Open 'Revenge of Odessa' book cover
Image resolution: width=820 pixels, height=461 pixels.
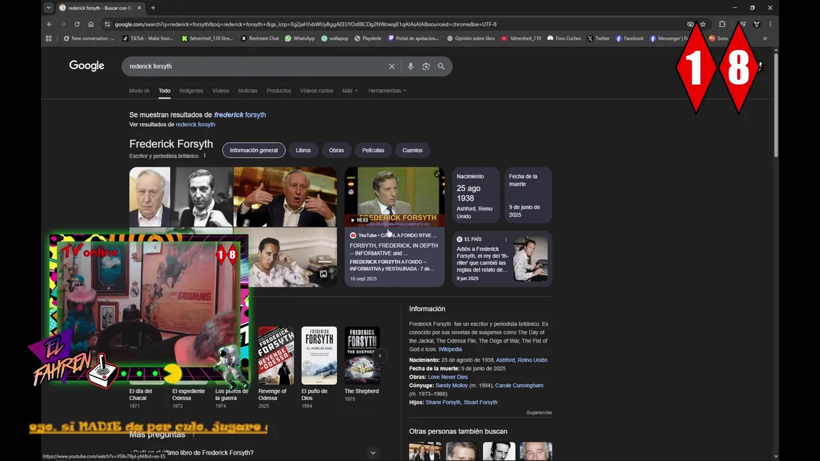click(276, 355)
